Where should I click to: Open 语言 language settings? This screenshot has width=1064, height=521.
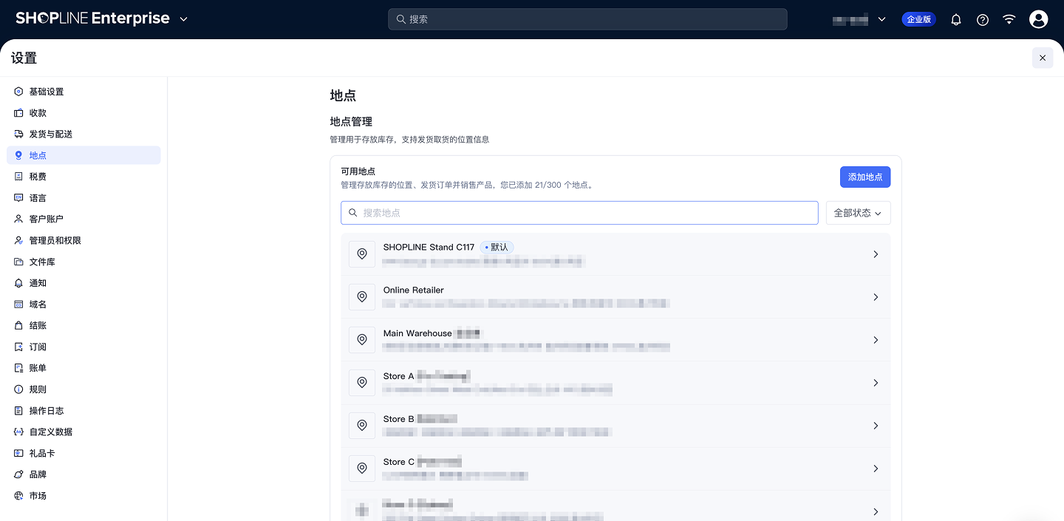coord(83,198)
